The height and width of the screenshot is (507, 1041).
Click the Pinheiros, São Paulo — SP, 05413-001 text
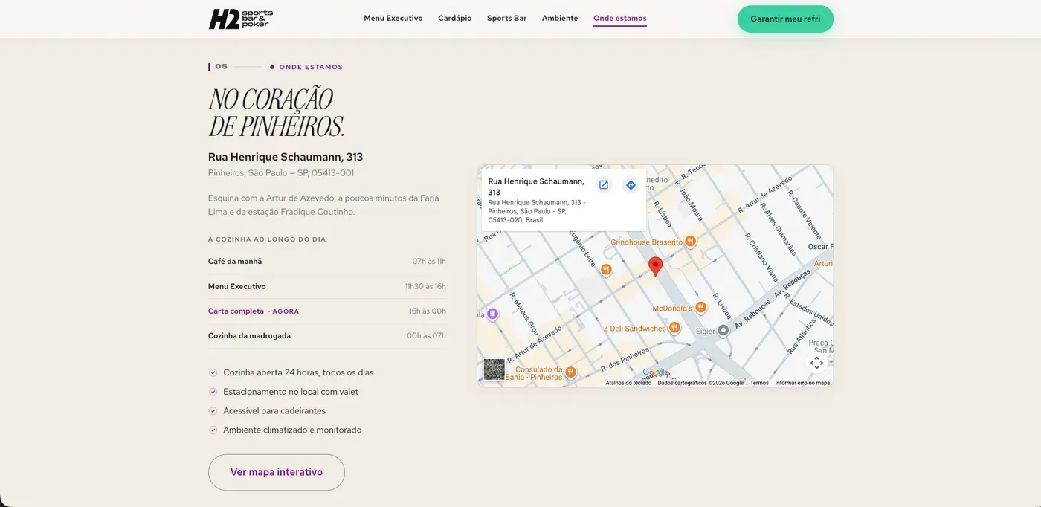click(x=281, y=173)
